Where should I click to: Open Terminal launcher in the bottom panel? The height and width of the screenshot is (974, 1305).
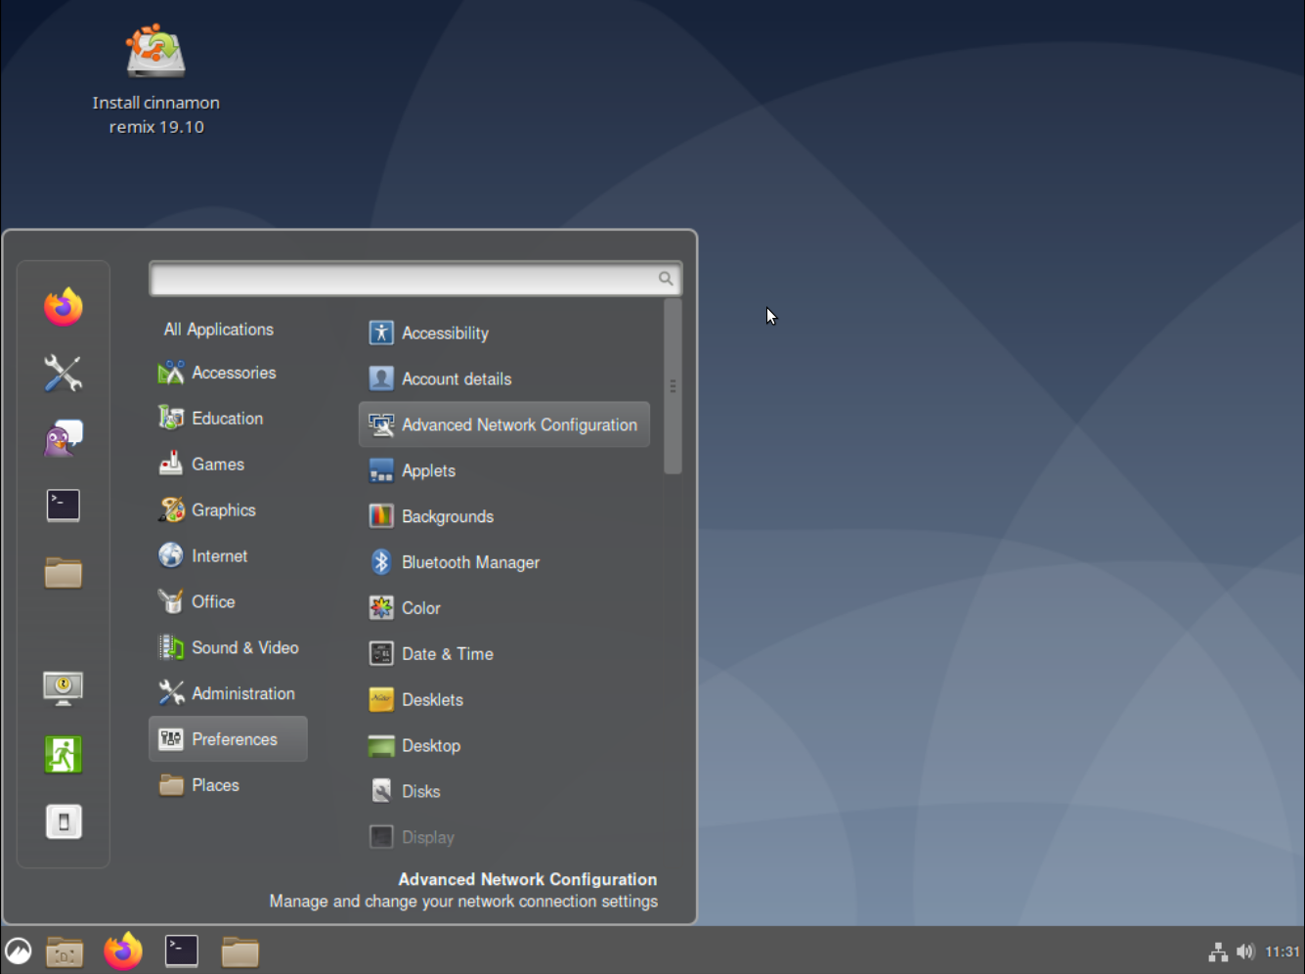(182, 951)
